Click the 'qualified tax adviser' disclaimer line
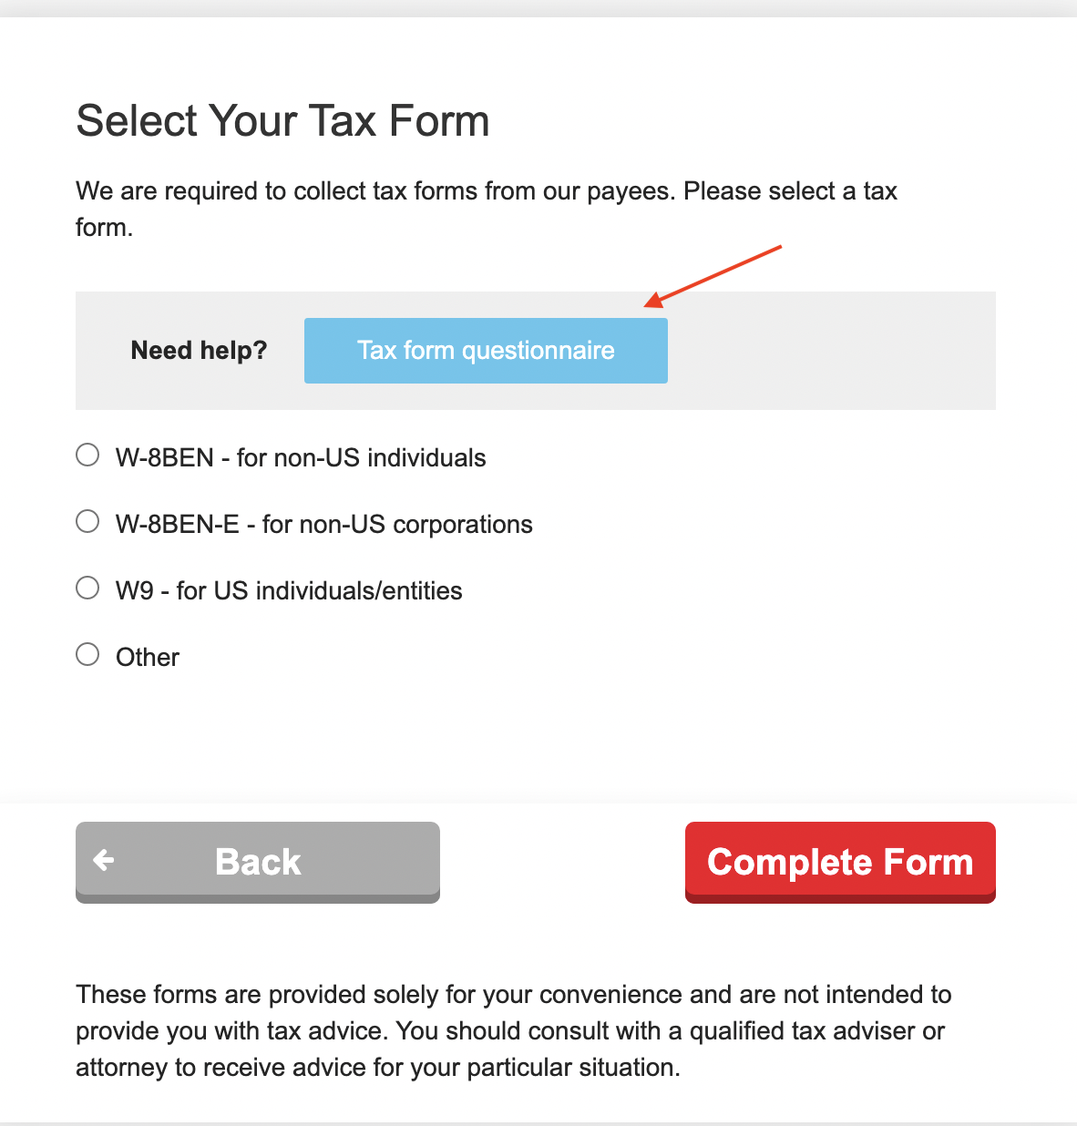This screenshot has width=1077, height=1126. pos(510,1030)
